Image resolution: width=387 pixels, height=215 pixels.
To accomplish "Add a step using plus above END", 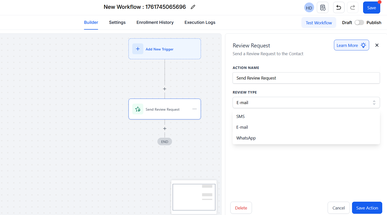I will (x=165, y=129).
